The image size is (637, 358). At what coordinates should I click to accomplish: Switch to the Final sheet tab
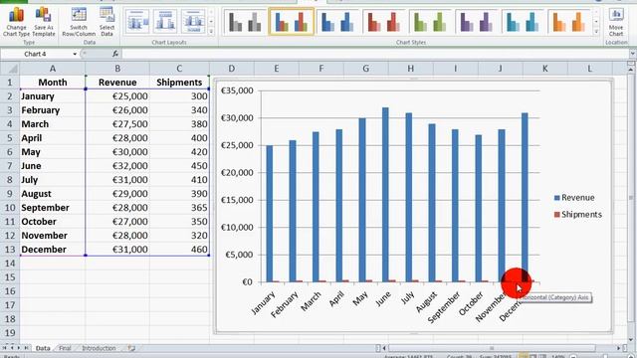click(x=65, y=348)
